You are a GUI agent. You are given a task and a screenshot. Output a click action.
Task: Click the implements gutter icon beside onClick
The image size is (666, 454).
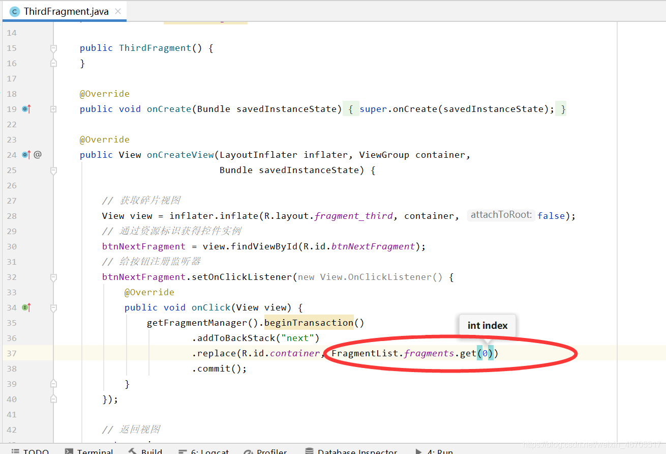pos(26,307)
